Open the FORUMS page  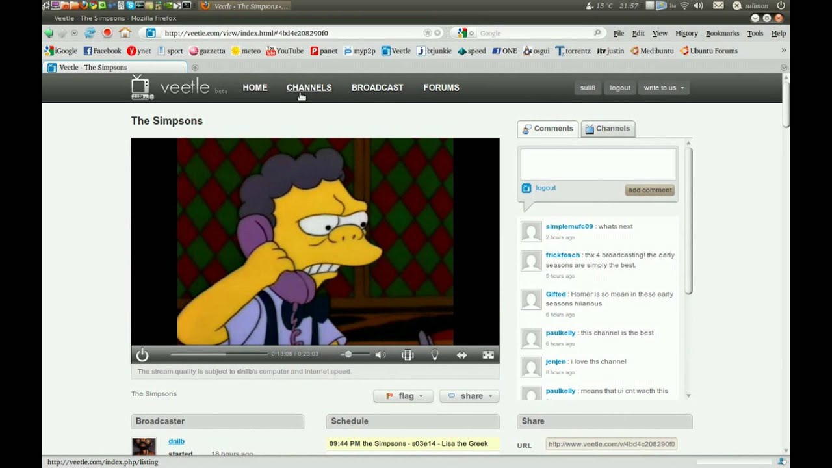[x=441, y=88]
